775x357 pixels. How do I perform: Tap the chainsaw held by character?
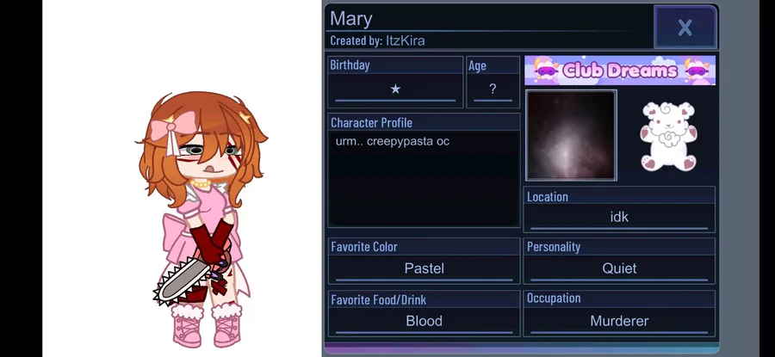point(184,281)
